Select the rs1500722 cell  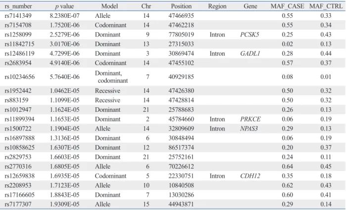(x=18, y=128)
